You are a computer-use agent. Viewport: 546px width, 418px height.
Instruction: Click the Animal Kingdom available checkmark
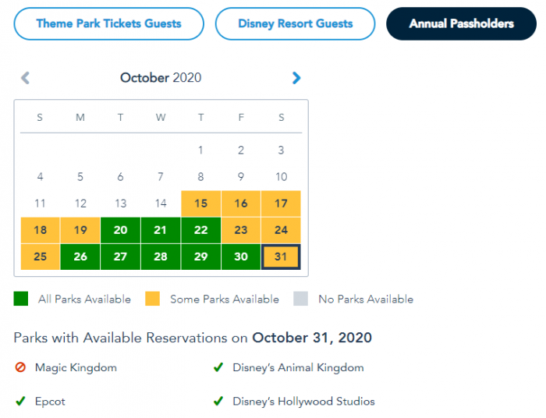(x=218, y=368)
